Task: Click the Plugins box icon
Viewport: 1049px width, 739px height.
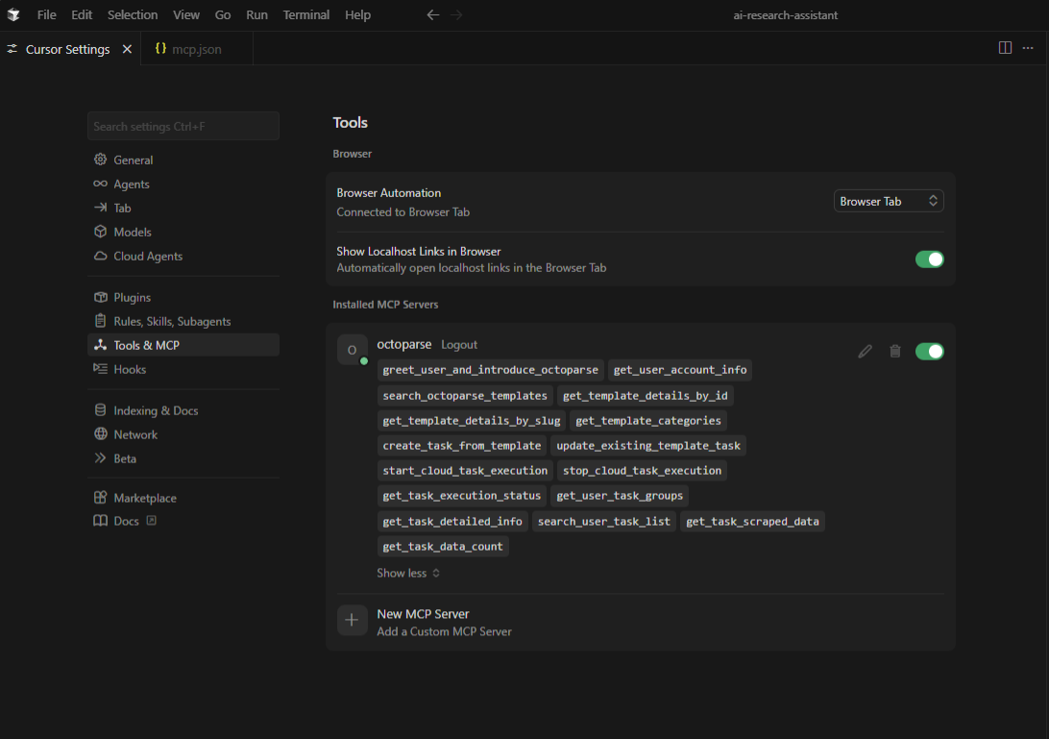Action: (100, 297)
